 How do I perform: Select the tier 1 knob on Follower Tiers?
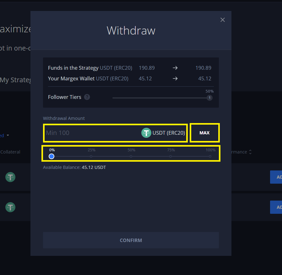(209, 98)
